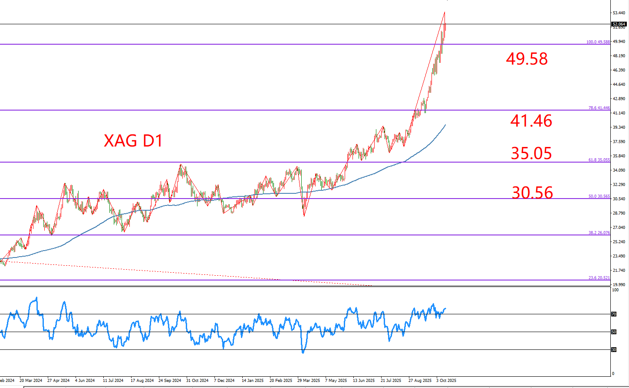Screen dimensions: 629x388
Task: Select the Fibonacci '61.8 35.055' level label
Action: 599,160
